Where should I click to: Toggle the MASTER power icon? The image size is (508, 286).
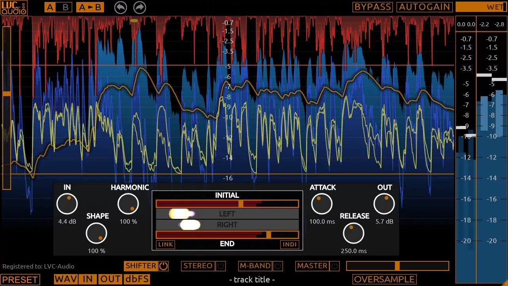pyautogui.click(x=334, y=266)
